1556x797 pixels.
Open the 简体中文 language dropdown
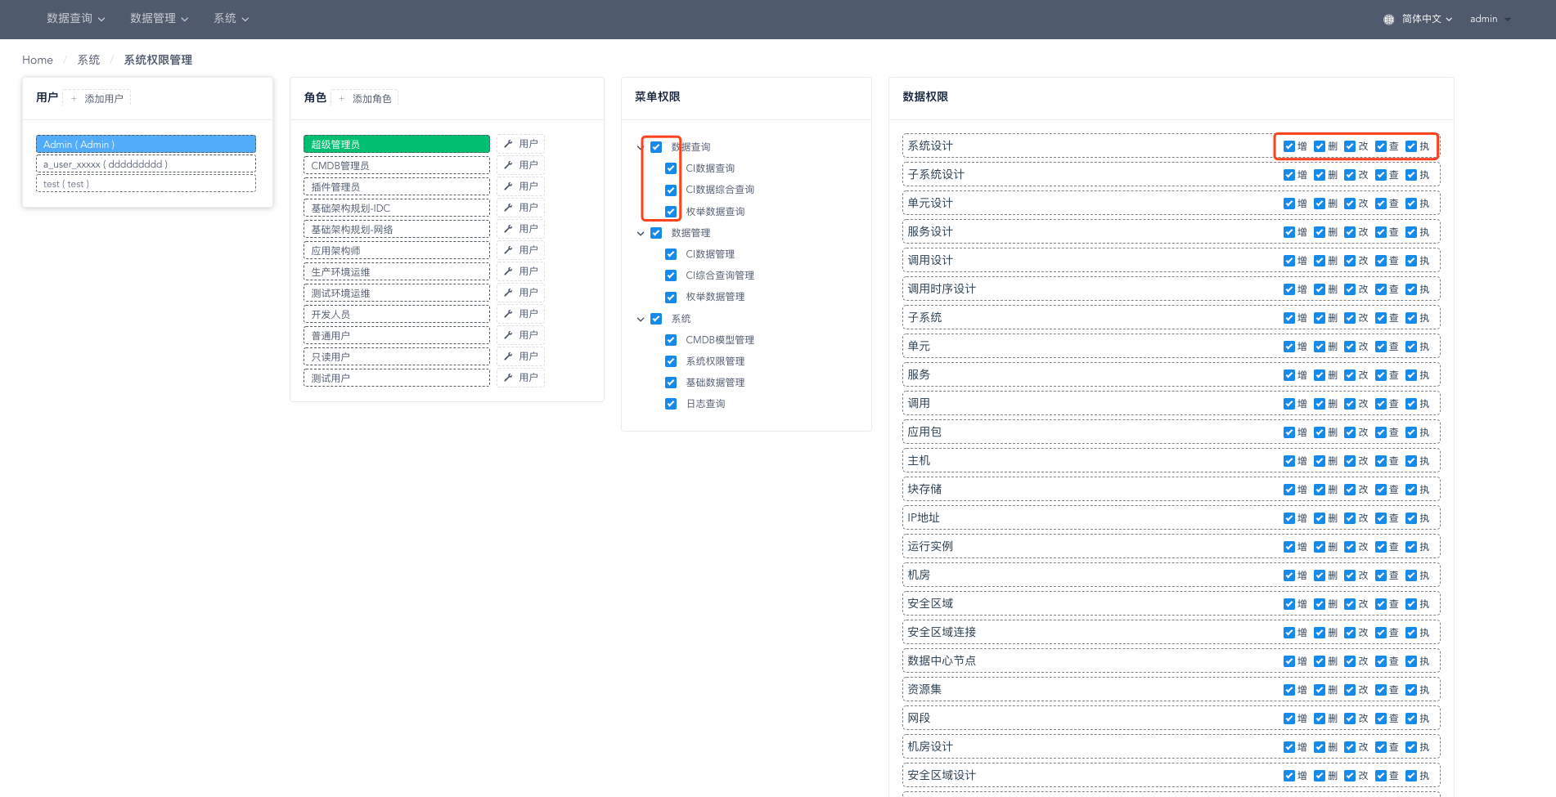(1427, 19)
